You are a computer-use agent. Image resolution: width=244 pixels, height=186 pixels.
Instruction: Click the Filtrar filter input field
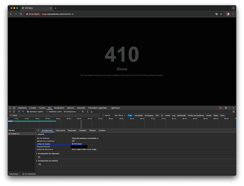click(x=54, y=116)
